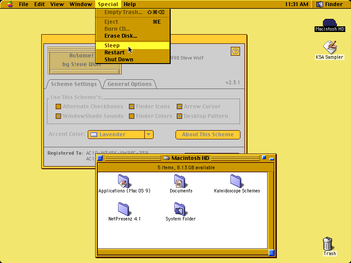This screenshot has height=263, width=351.
Task: Open the Edit menu
Action: (39, 4)
